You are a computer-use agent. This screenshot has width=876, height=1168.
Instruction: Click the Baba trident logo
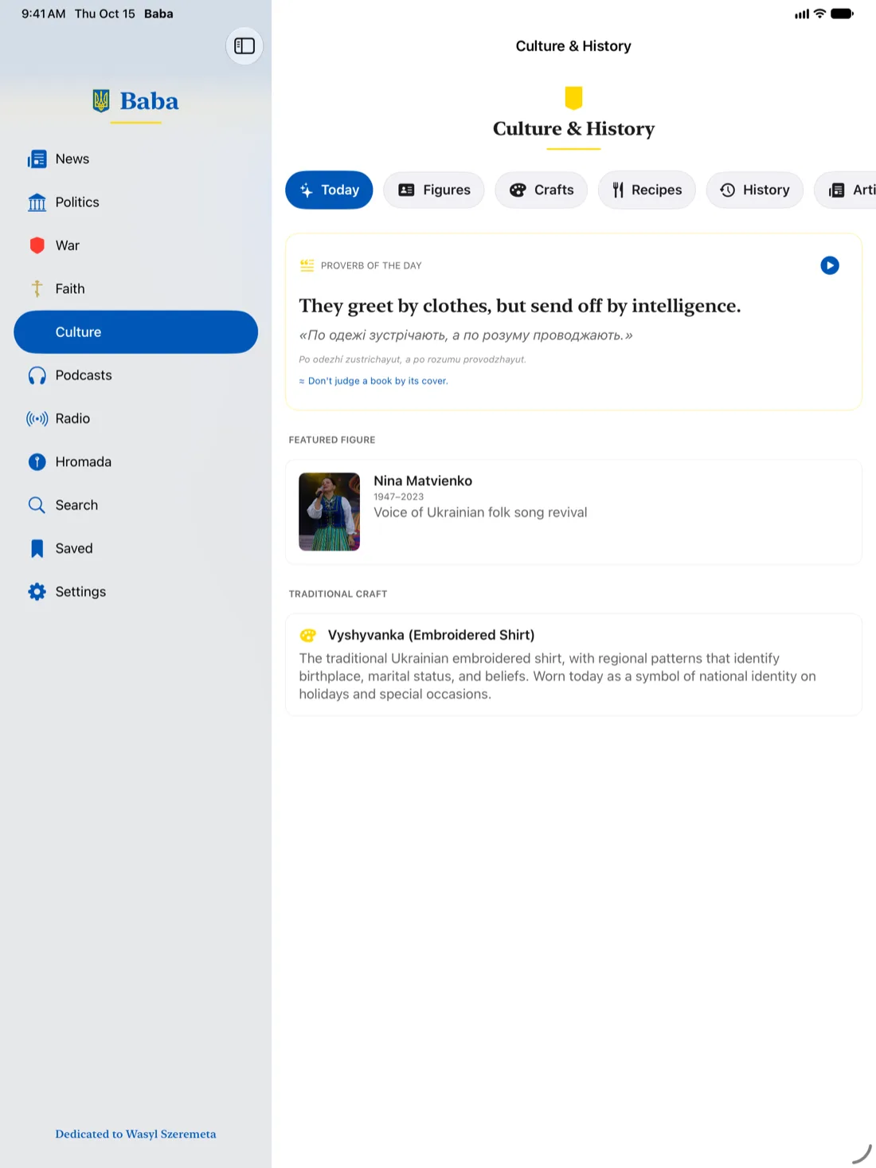pyautogui.click(x=101, y=101)
